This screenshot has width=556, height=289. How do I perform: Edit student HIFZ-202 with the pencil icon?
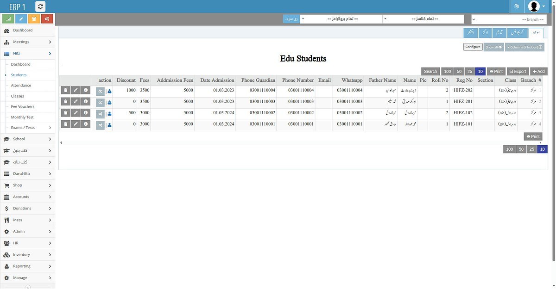(x=76, y=90)
